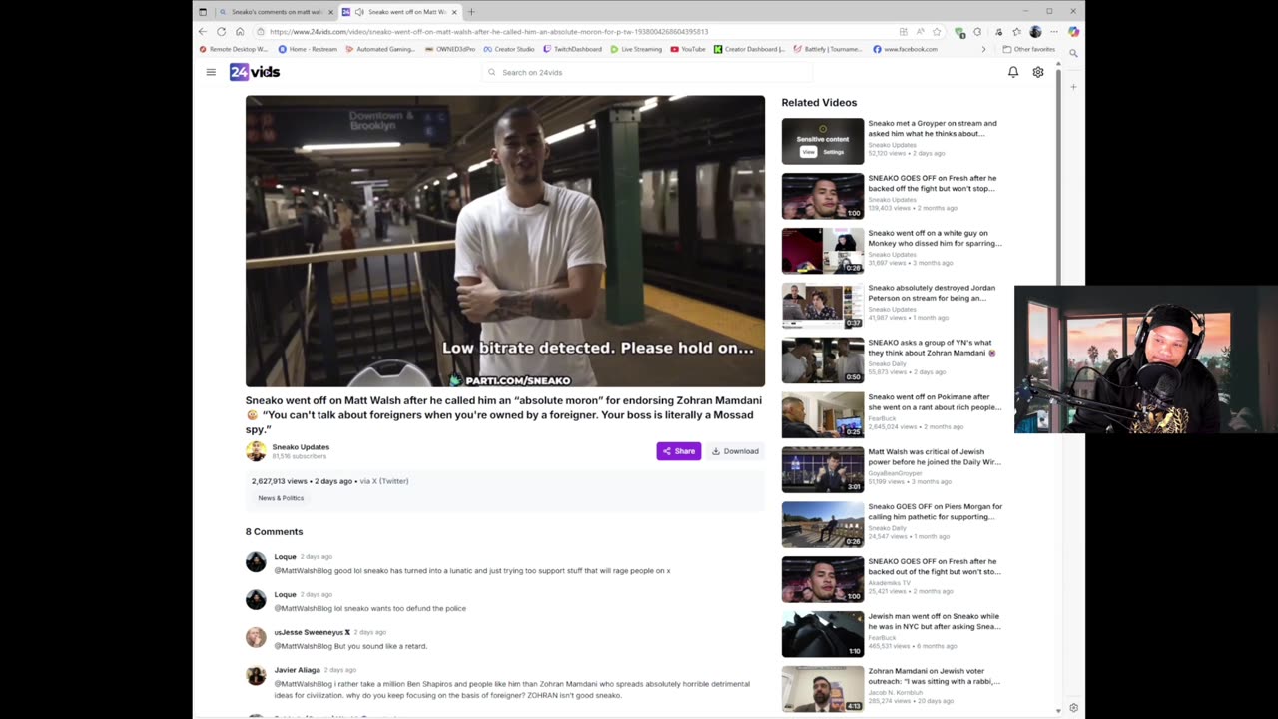Mute the audio icon on the Sneako went off tab
Image resolution: width=1278 pixels, height=719 pixels.
pos(359,12)
